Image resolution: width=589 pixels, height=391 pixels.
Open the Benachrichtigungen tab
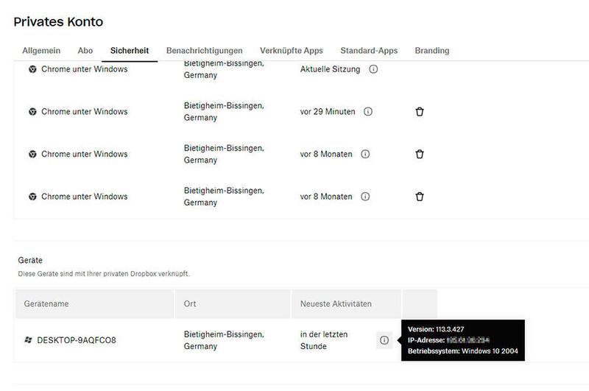pyautogui.click(x=205, y=51)
